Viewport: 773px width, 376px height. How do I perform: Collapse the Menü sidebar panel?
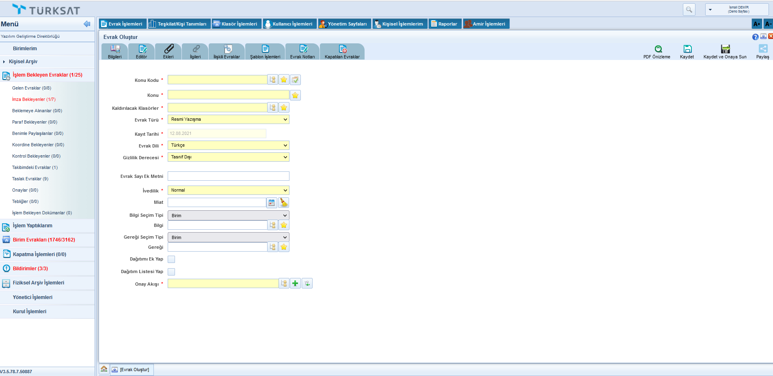pyautogui.click(x=86, y=24)
